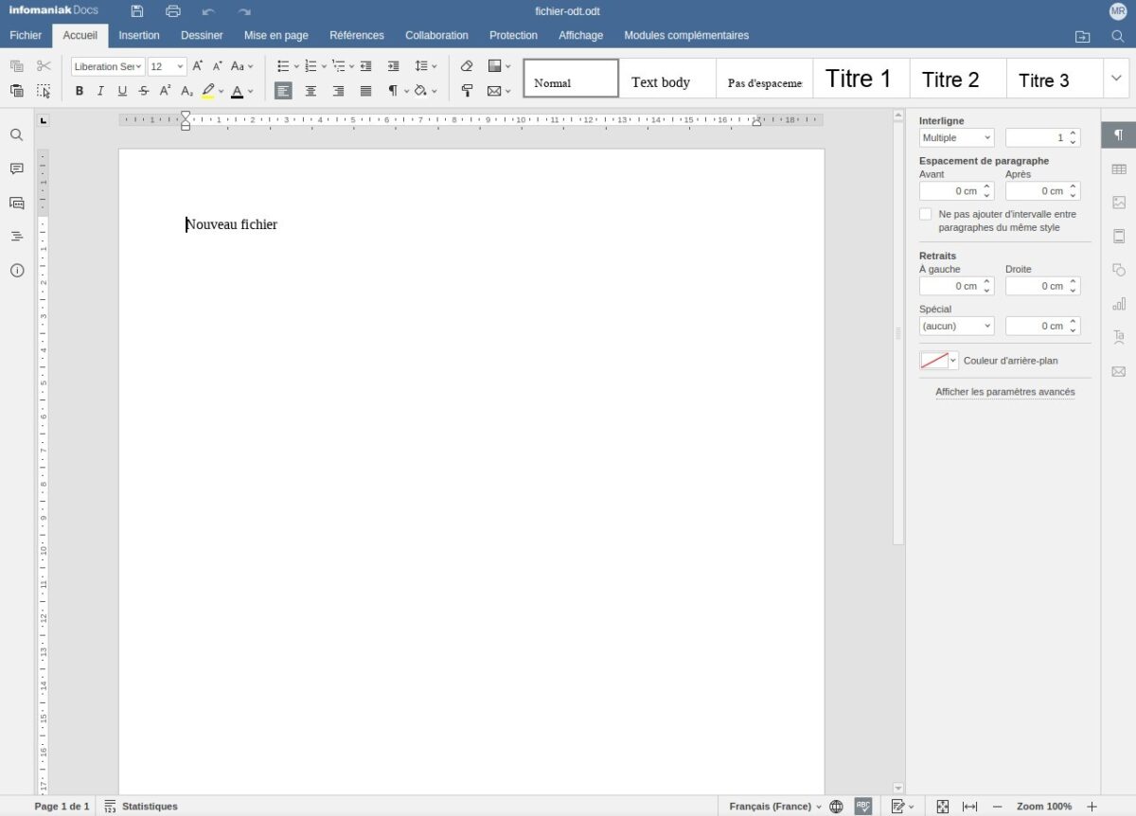Open table settings in the right sidebar
1136x816 pixels.
click(x=1119, y=169)
